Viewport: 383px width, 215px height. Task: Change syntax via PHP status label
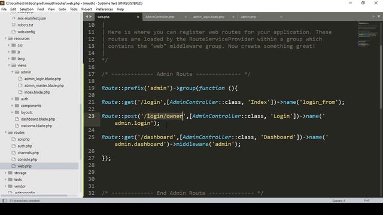[366, 201]
